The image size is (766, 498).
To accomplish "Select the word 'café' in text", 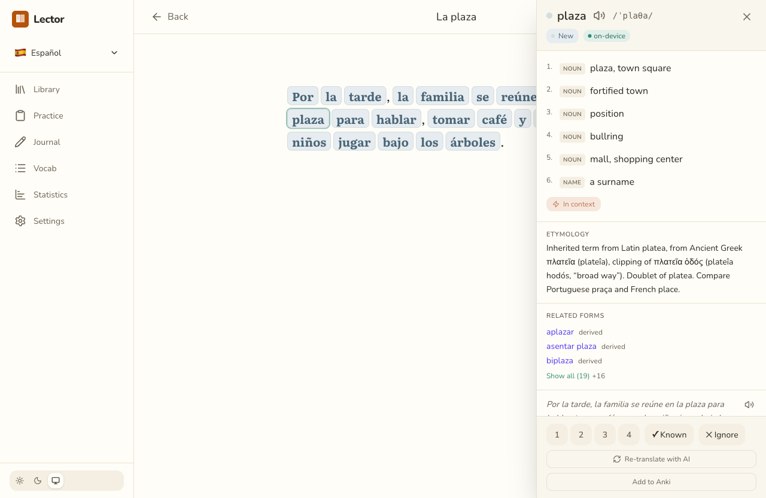I will coord(494,119).
